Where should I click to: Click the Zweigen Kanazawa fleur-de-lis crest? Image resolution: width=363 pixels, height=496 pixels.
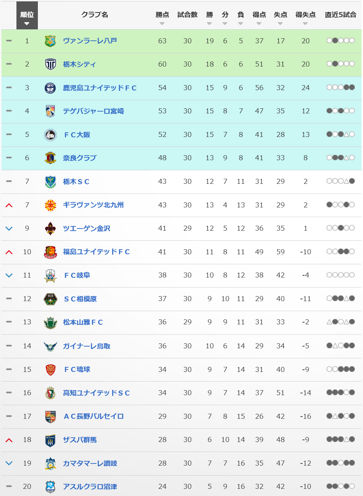50,229
